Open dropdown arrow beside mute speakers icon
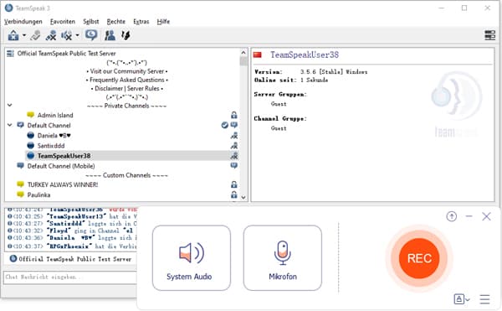This screenshot has width=502, height=311. [x=77, y=35]
